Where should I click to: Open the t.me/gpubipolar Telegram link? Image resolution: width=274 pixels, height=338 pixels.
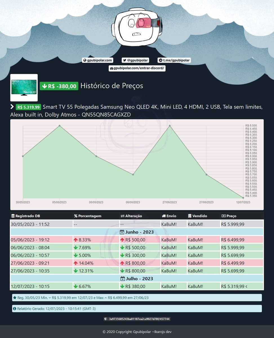tap(174, 60)
